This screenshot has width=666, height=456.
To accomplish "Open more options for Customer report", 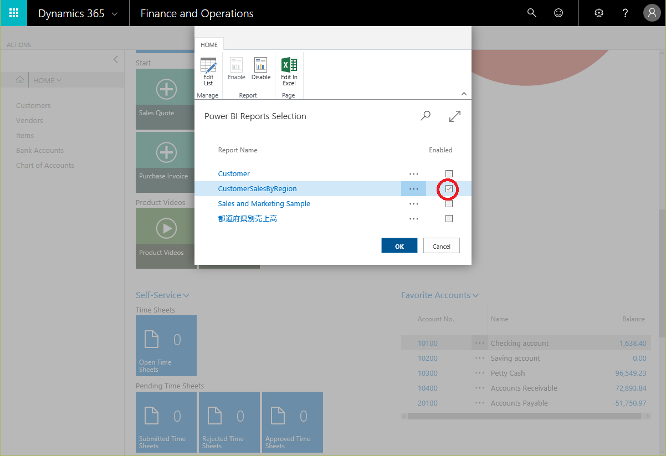I will [413, 174].
